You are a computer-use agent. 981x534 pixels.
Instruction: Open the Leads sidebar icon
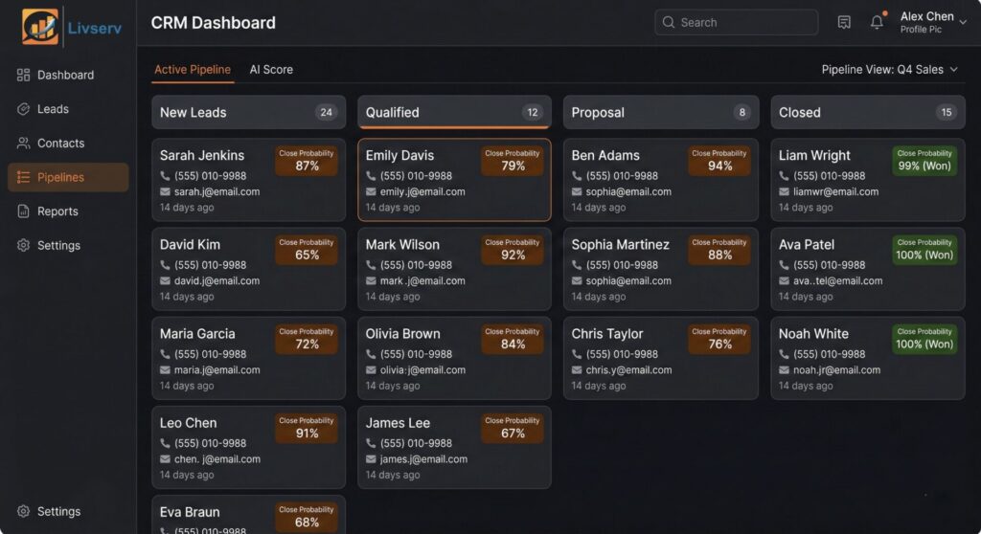(x=24, y=109)
